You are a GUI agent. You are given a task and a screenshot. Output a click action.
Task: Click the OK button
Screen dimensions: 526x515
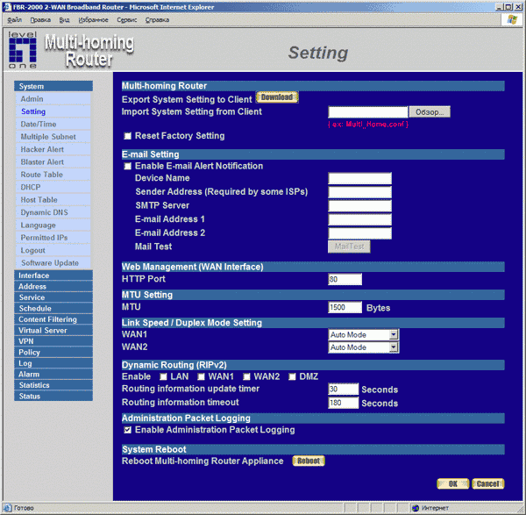coord(452,483)
